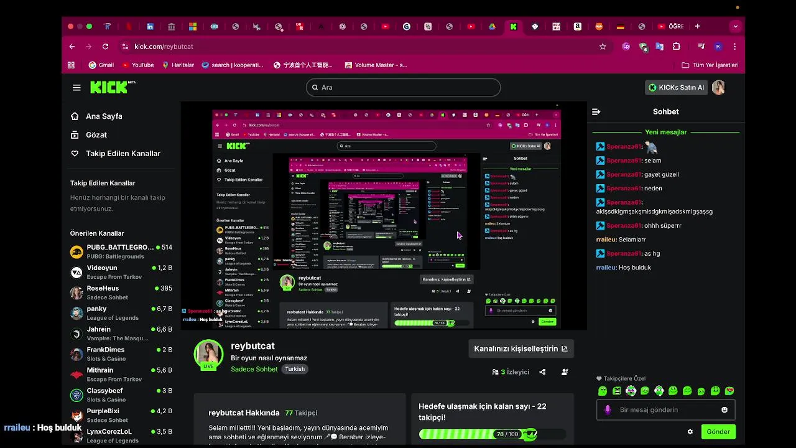Open panky recommended channel

coord(121,313)
